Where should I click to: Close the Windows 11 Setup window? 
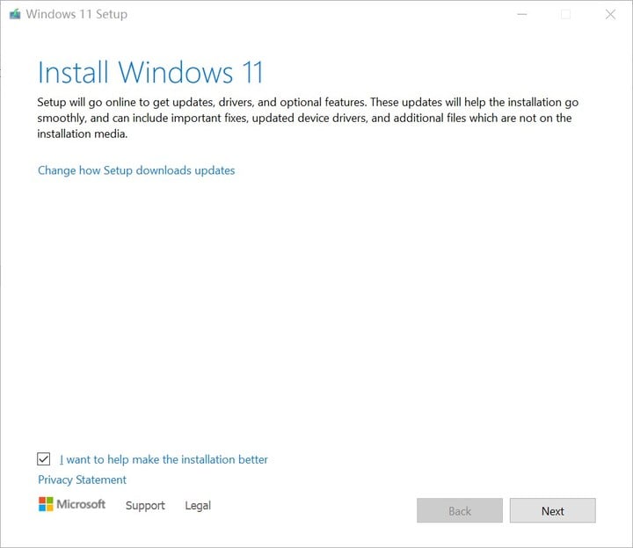click(x=610, y=14)
